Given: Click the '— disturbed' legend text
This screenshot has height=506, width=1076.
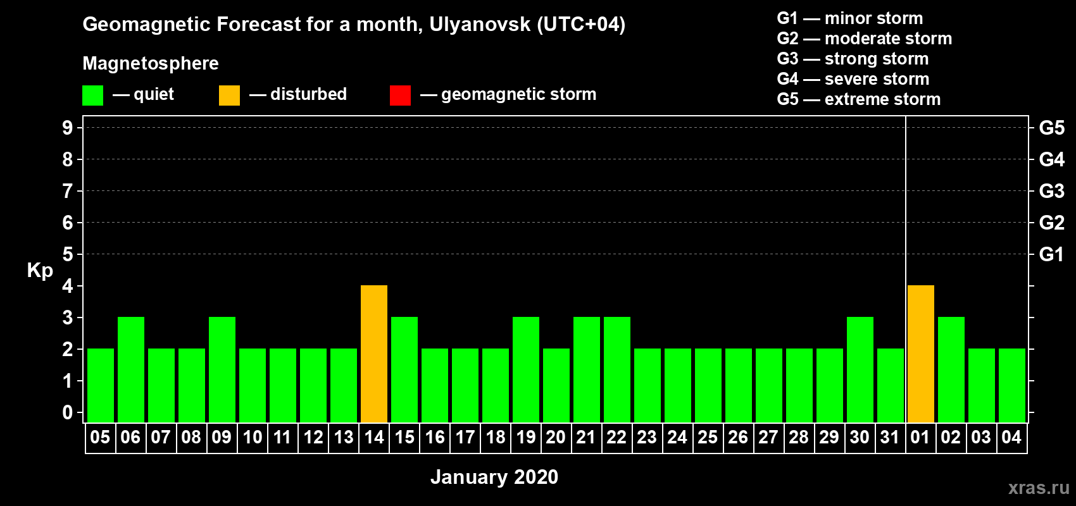Looking at the screenshot, I should point(298,94).
